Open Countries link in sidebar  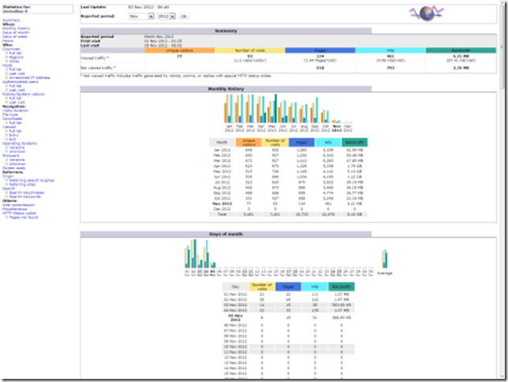coord(11,49)
